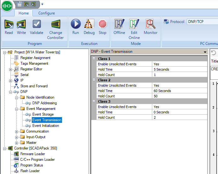Click the Run execution button

coord(75,27)
